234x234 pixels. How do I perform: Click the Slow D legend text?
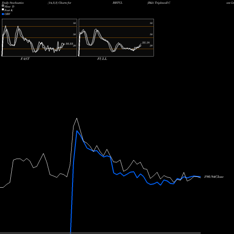(9, 7)
